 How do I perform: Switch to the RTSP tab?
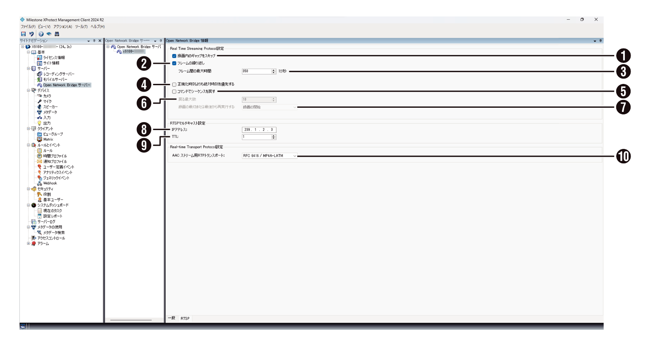click(185, 318)
